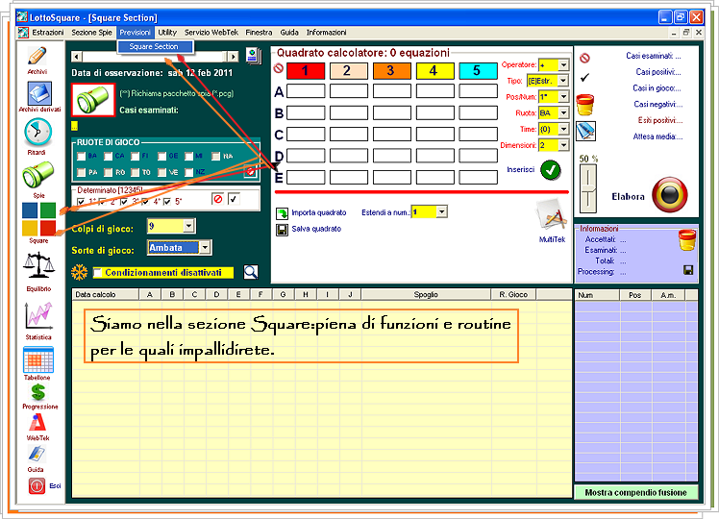The image size is (719, 519).
Task: Click column 5 cyan header button
Action: (478, 71)
